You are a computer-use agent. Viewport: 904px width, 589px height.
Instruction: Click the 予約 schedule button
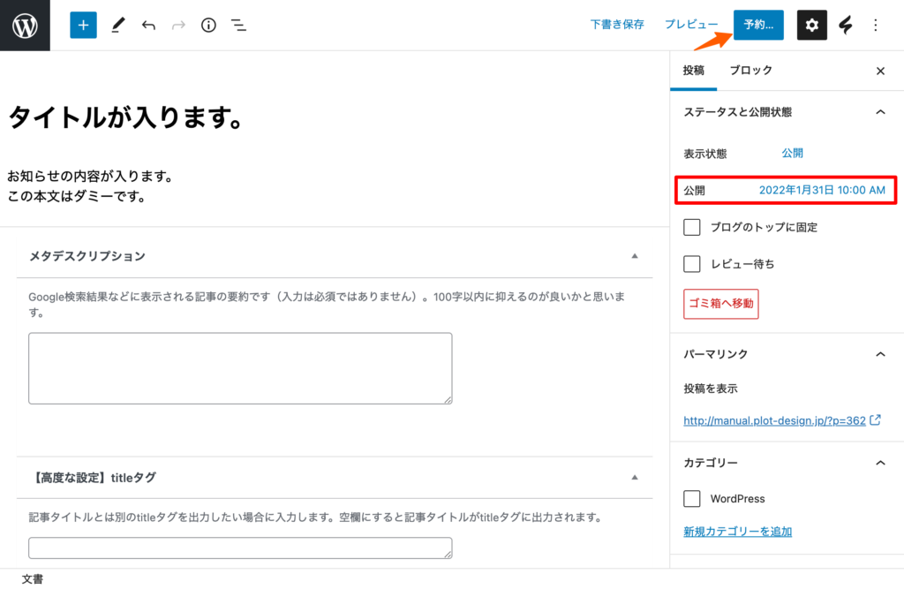[x=758, y=26]
